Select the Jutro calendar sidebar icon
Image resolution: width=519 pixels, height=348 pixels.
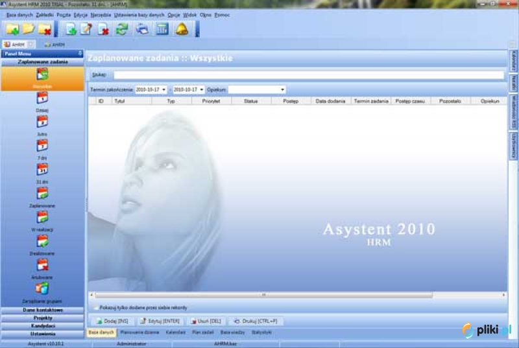coord(42,122)
